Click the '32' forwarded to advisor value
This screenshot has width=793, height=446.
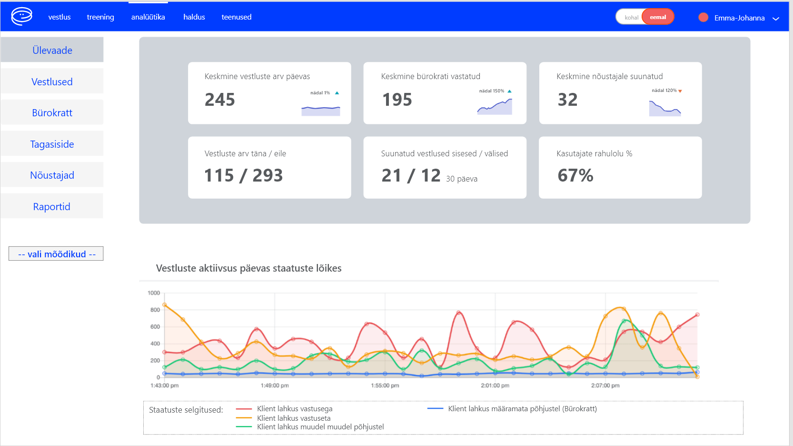click(567, 100)
